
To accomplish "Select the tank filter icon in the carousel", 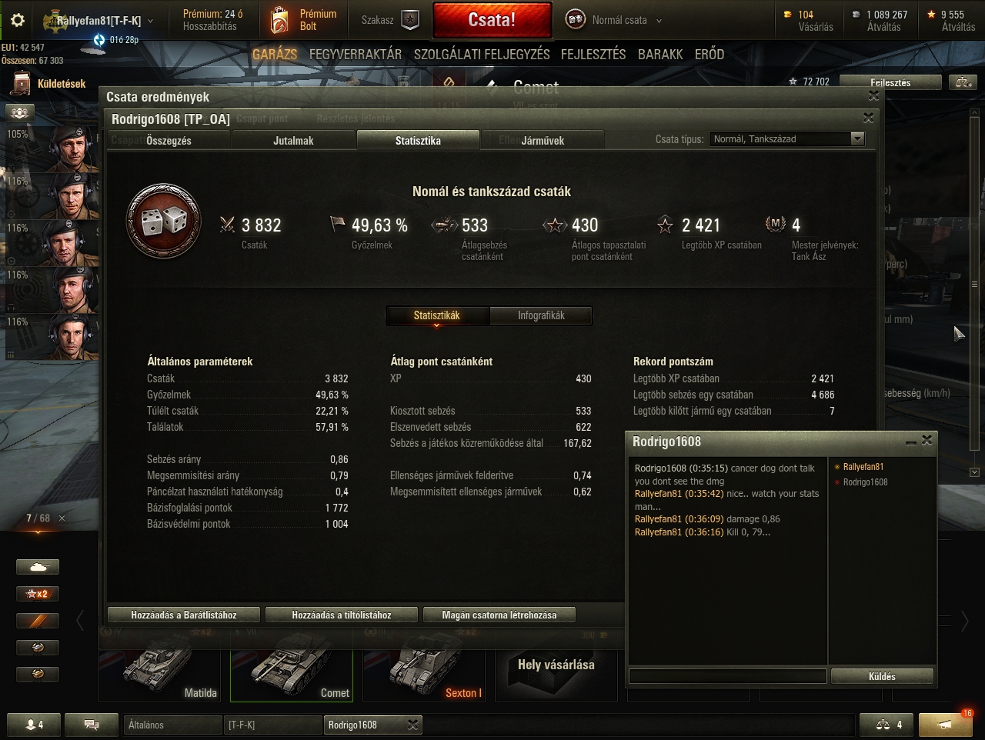I will [38, 567].
